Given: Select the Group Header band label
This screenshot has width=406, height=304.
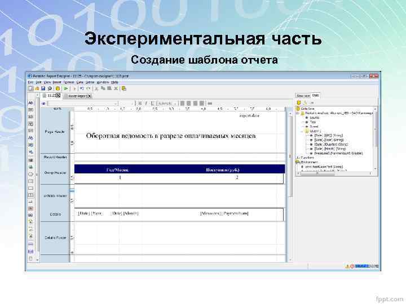Looking at the screenshot, I should tap(55, 173).
